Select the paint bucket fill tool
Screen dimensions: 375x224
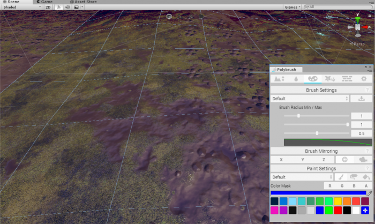click(366, 177)
